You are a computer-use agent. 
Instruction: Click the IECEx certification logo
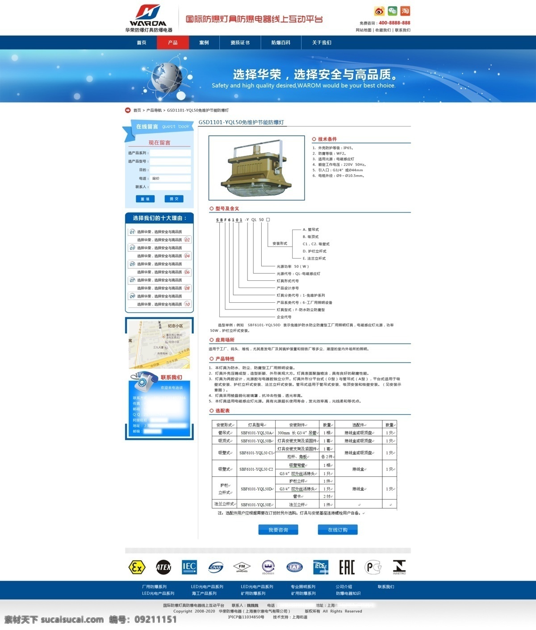pyautogui.click(x=321, y=567)
